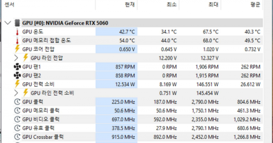Click the maximum GPU clock 2,790.0 MHz

point(205,102)
